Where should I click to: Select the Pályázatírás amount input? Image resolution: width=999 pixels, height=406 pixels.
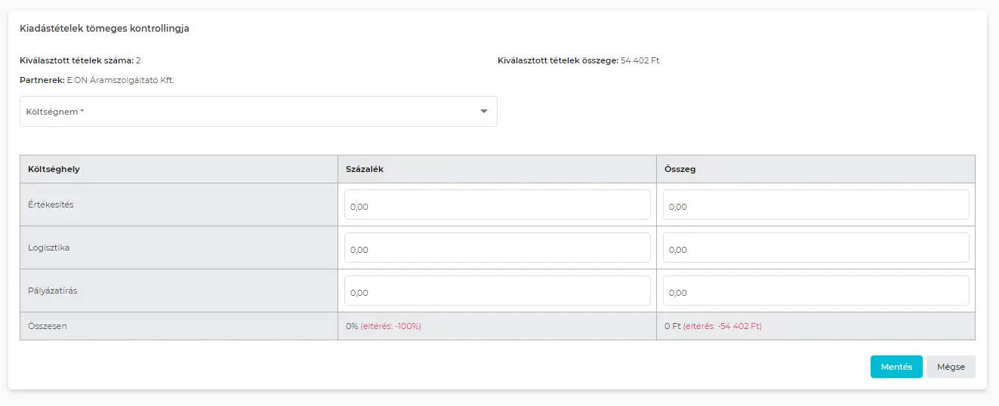pyautogui.click(x=816, y=291)
